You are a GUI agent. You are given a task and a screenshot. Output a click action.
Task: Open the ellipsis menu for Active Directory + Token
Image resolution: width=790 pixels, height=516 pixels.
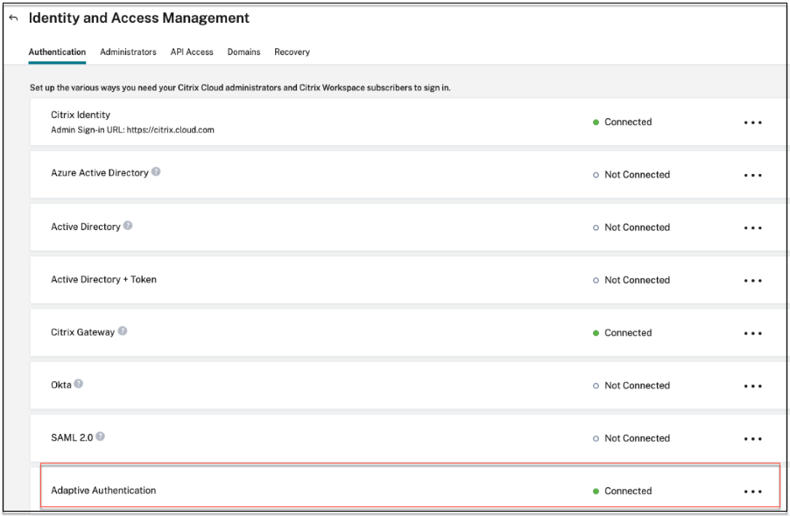pos(752,281)
